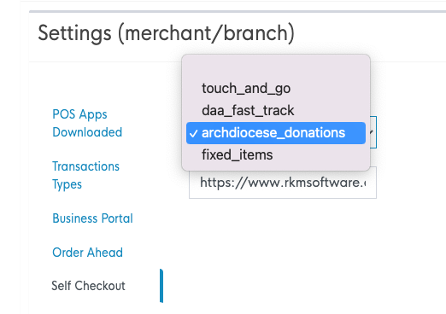Click the word Types in sidebar
This screenshot has height=314, width=446.
(x=67, y=184)
